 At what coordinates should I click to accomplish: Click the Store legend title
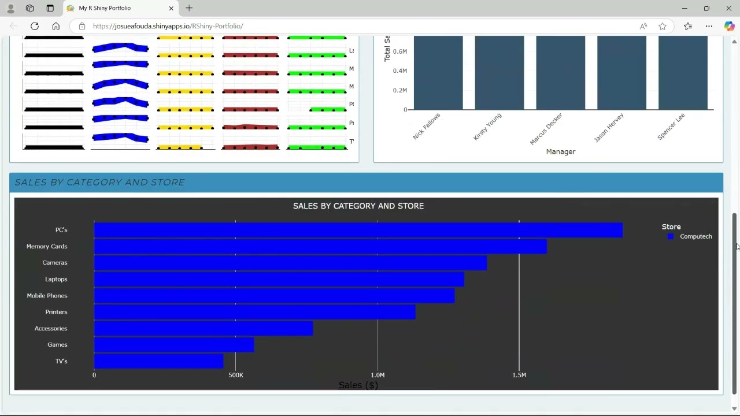click(671, 226)
